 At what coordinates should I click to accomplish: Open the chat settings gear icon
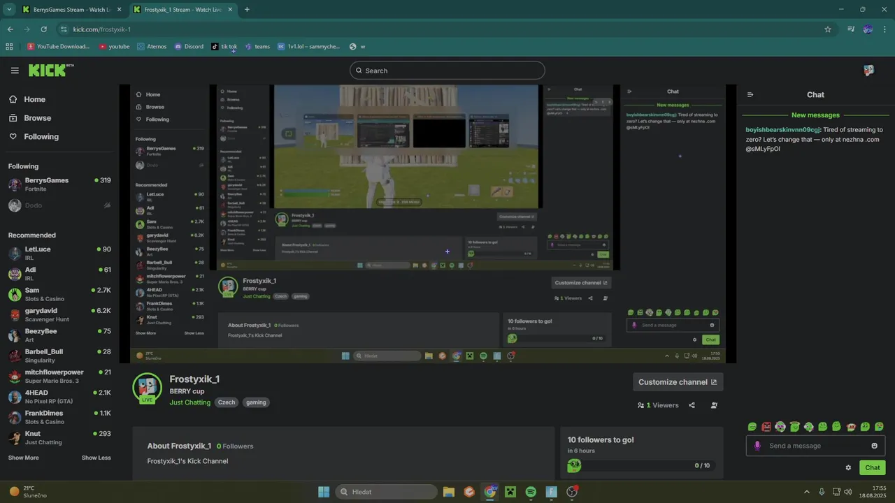pyautogui.click(x=848, y=468)
